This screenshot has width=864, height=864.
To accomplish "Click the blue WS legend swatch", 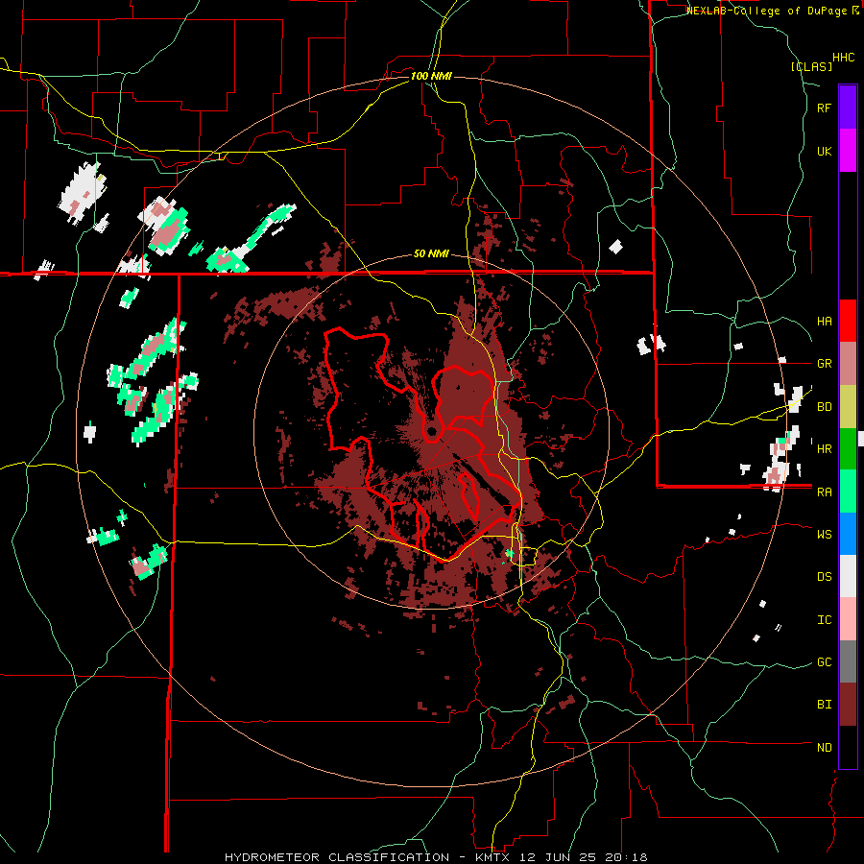I will click(848, 534).
